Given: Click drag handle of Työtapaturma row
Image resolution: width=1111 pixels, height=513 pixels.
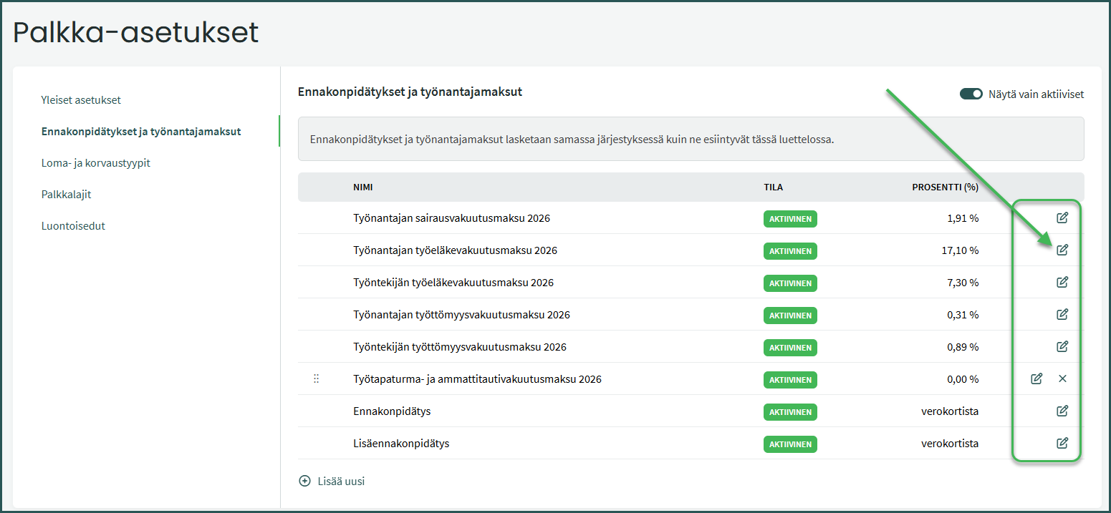Looking at the screenshot, I should pyautogui.click(x=317, y=379).
